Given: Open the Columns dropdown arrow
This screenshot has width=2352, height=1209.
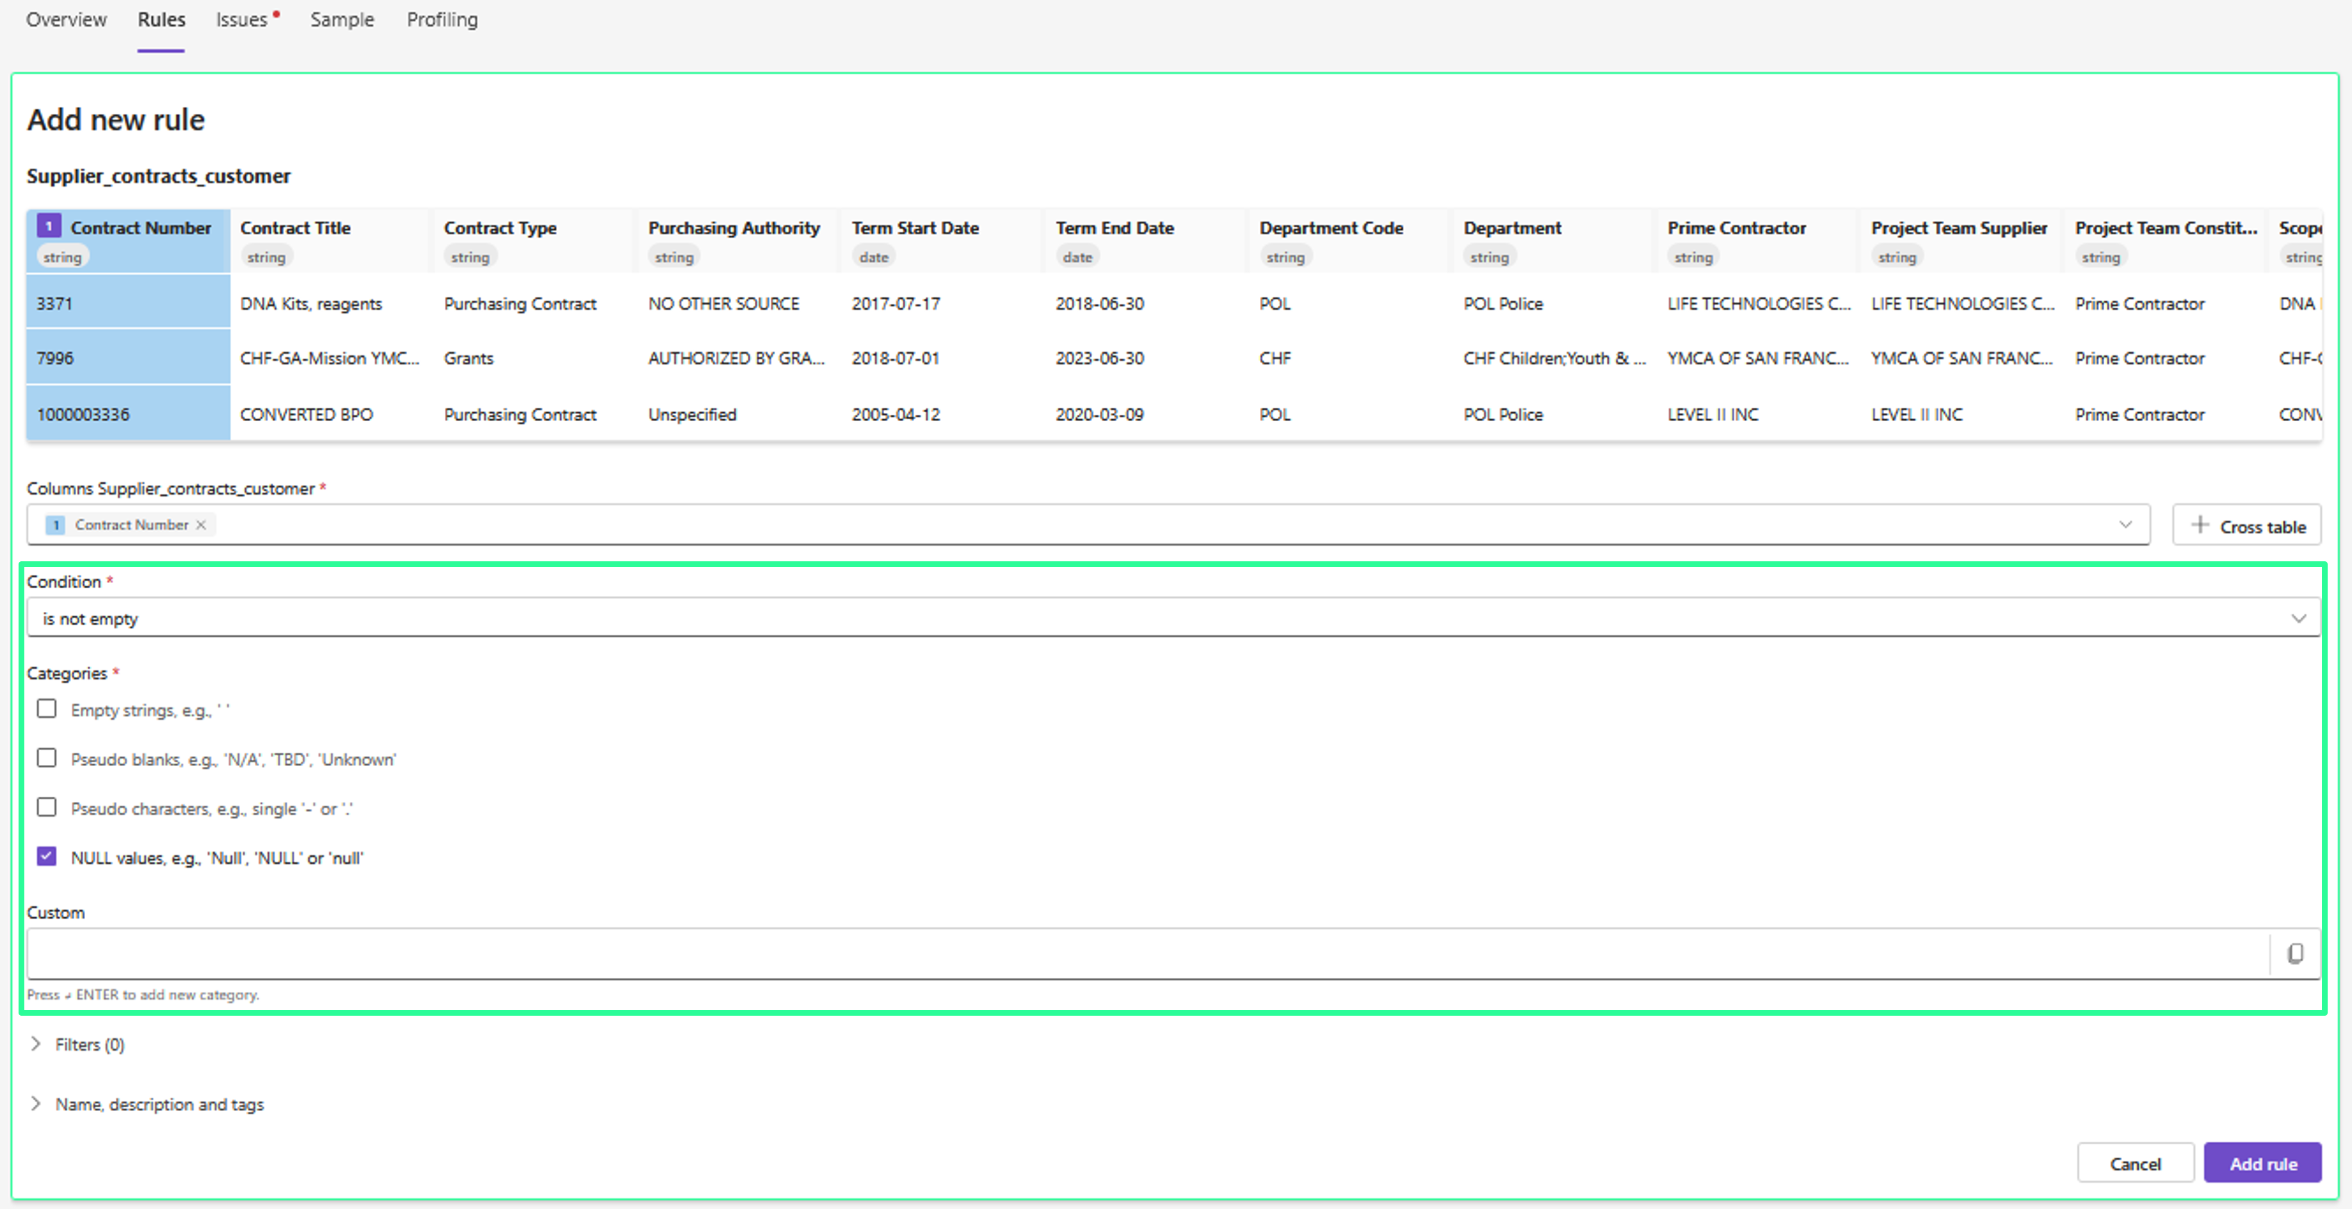Looking at the screenshot, I should [x=2125, y=525].
